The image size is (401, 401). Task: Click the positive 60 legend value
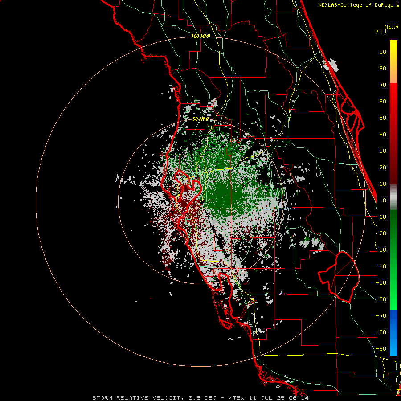[383, 102]
